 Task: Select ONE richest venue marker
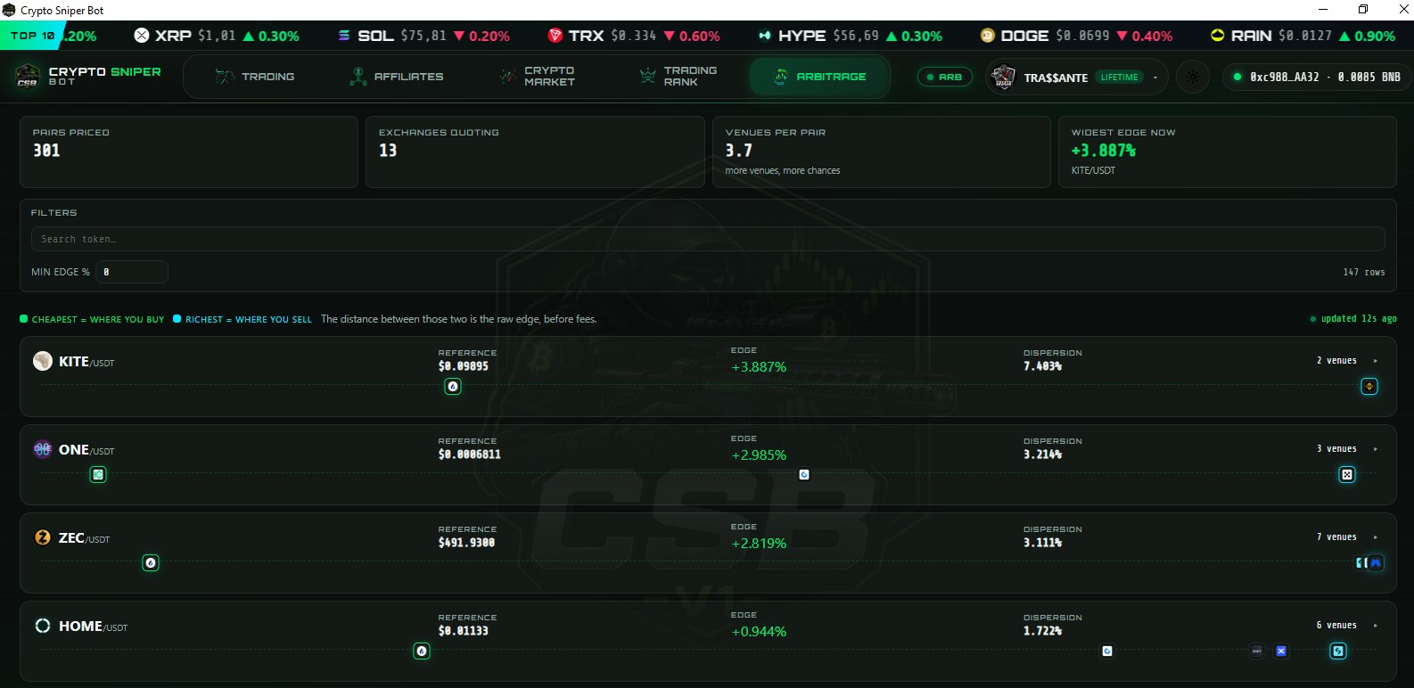pyautogui.click(x=1347, y=475)
